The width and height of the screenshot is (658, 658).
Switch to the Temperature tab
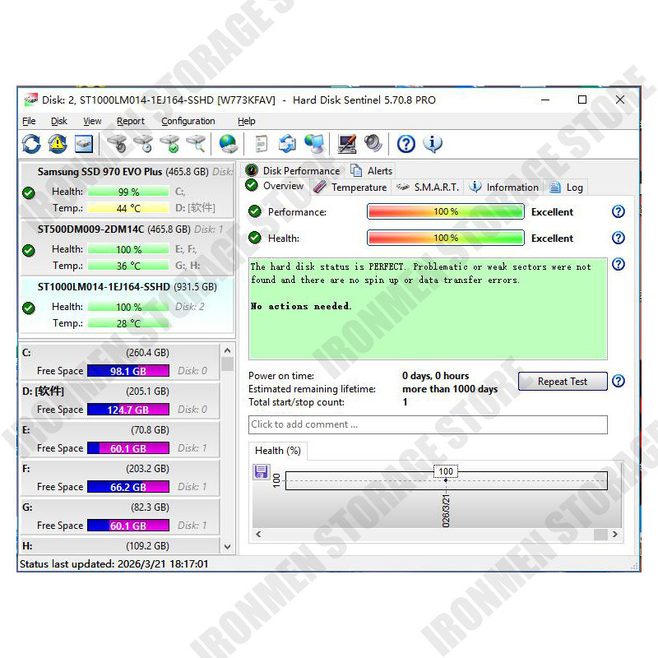pos(350,188)
